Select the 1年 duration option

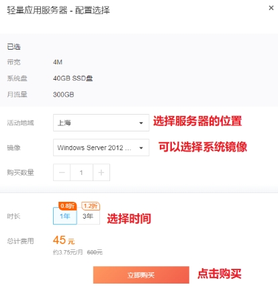pos(65,216)
